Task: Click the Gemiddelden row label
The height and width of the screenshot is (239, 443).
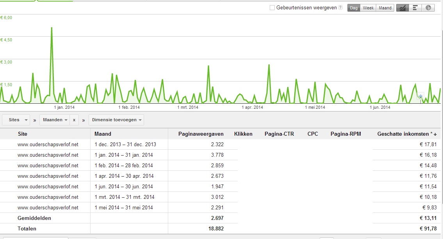Action: click(34, 218)
